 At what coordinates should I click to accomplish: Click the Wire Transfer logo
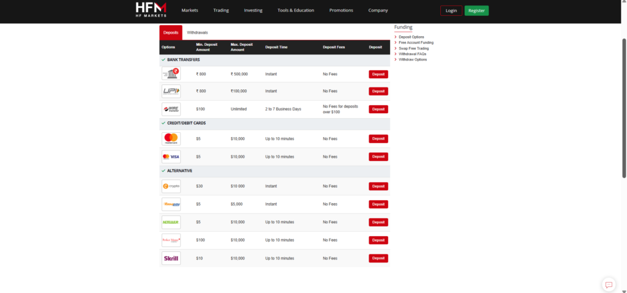(171, 109)
